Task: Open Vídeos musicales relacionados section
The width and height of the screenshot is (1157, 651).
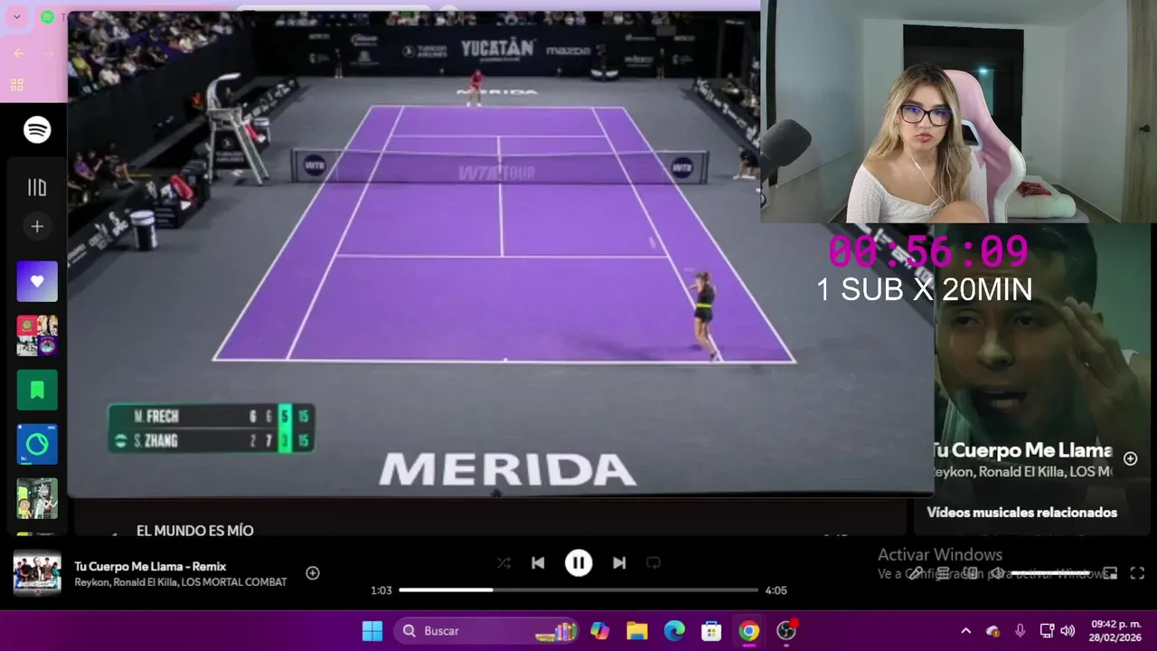Action: coord(1022,513)
